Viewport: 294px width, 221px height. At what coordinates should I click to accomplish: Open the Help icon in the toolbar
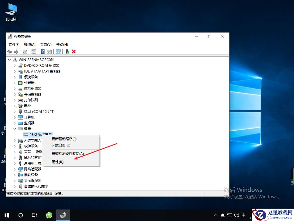pos(42,52)
